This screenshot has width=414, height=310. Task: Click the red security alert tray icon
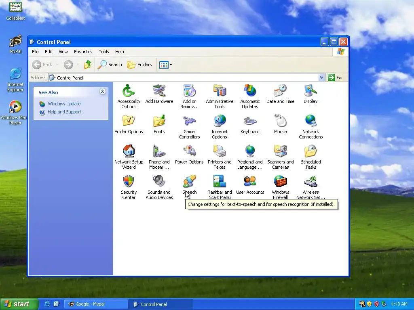coord(376,304)
